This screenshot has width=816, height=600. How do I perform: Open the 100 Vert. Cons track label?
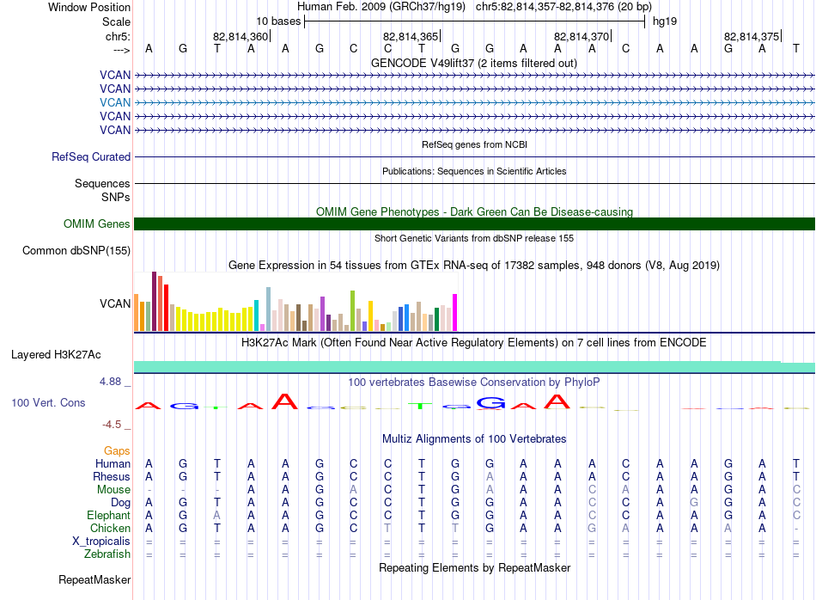coord(48,402)
